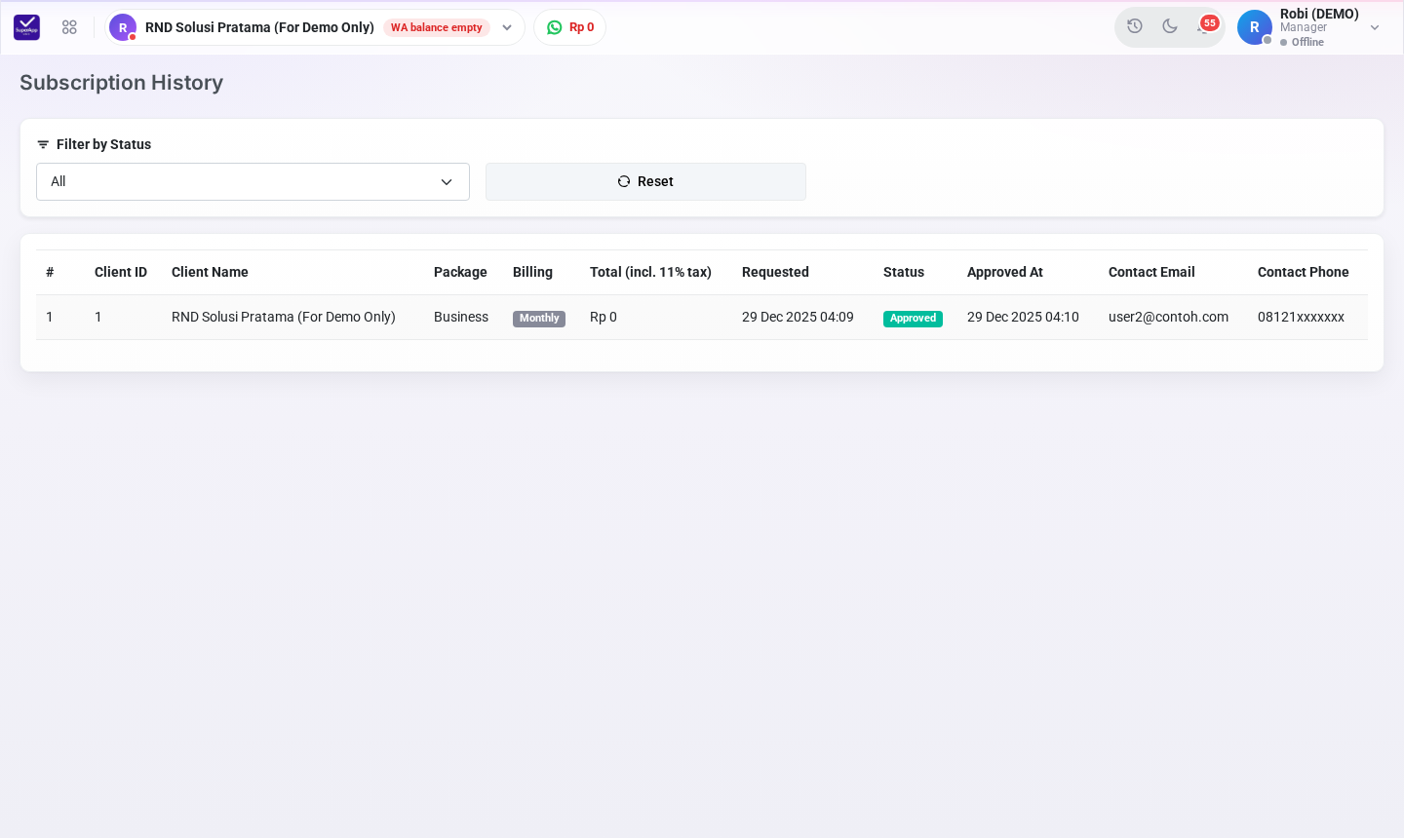Expand the client switcher chevron
The width and height of the screenshot is (1404, 838).
(507, 27)
